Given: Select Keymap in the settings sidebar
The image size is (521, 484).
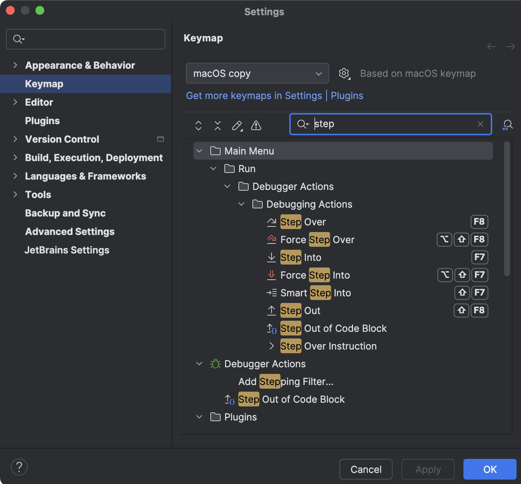Looking at the screenshot, I should (44, 84).
